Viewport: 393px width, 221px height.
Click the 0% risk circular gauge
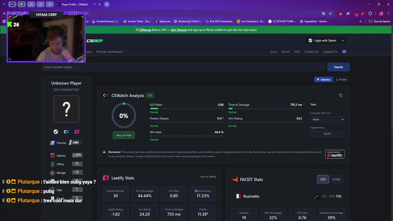(124, 115)
